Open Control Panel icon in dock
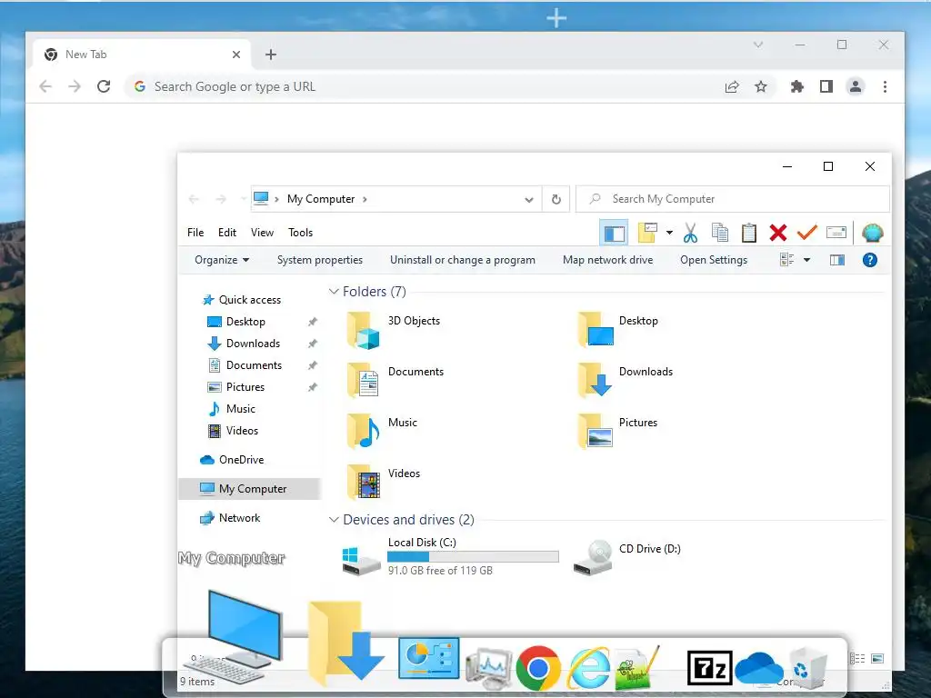 click(x=429, y=658)
